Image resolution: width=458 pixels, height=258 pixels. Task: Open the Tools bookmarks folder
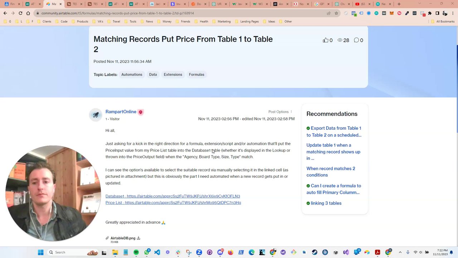tap(131, 21)
